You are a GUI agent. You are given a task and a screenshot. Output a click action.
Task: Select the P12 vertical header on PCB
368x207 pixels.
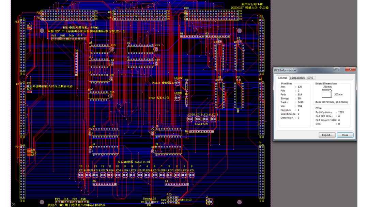(22, 45)
